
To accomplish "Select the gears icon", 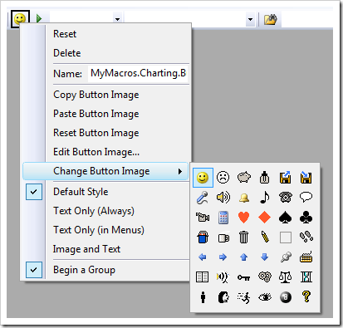I will tap(265, 277).
